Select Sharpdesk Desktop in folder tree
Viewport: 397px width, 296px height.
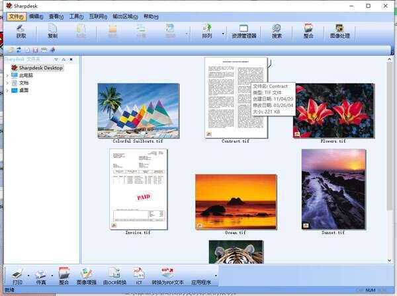40,67
